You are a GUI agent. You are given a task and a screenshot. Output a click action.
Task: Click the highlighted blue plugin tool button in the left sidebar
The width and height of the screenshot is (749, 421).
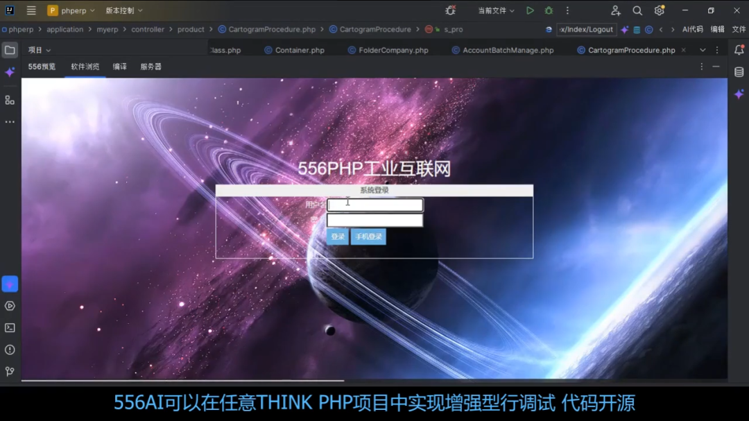[x=10, y=284]
